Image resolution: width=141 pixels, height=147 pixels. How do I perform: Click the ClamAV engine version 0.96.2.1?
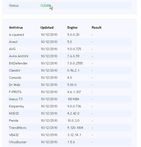point(73,71)
